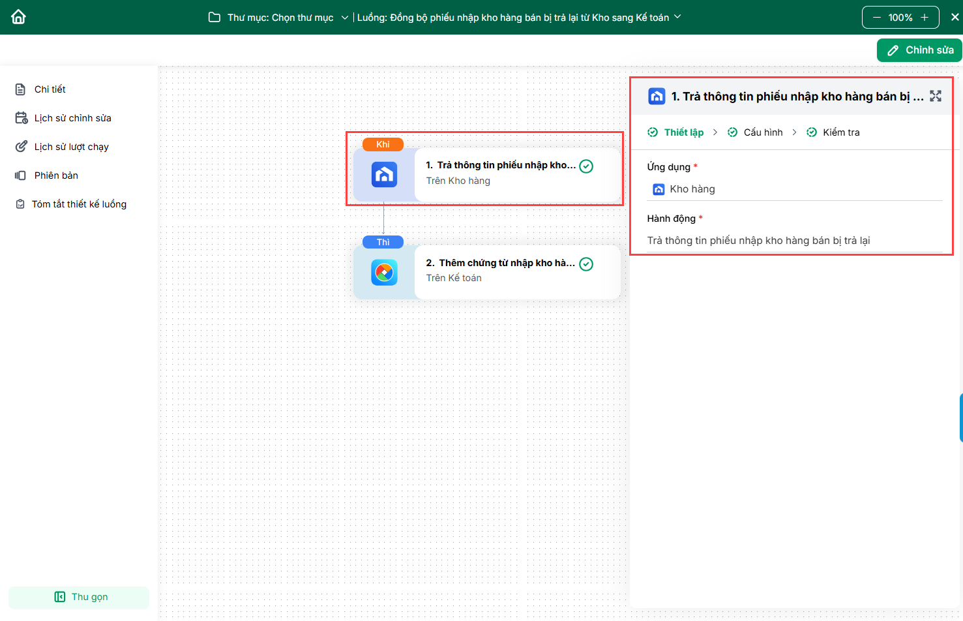Open Lịch sử chỉnh sửa history
This screenshot has height=621, width=963.
tap(72, 118)
